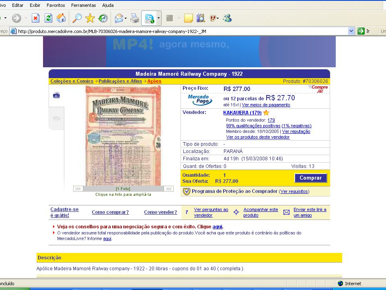
Task: Click the buyer protection shield icon
Action: coord(186,191)
